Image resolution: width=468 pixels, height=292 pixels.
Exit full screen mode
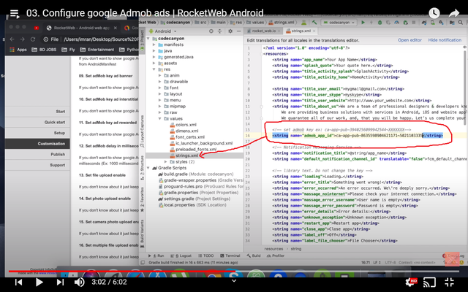pos(449,282)
